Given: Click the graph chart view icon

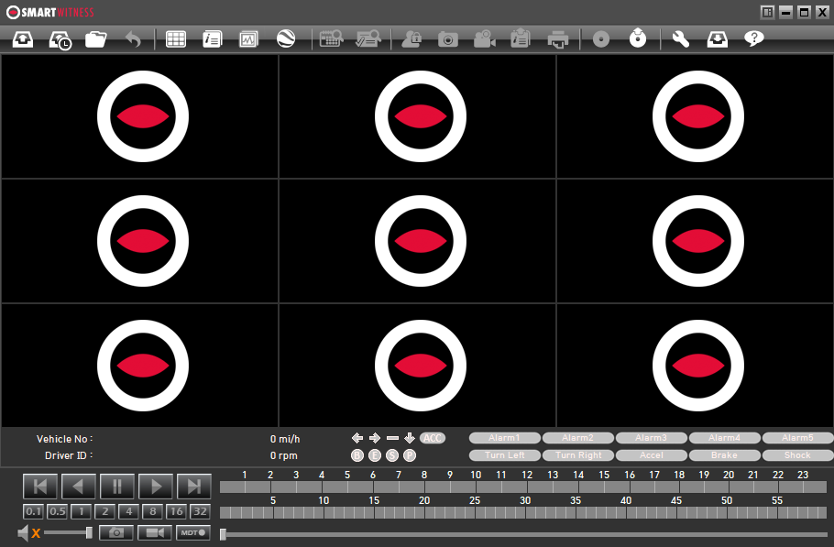Looking at the screenshot, I should click(248, 39).
